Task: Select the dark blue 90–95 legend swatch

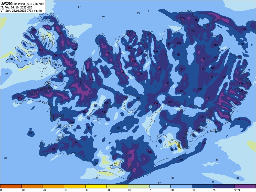Action: coord(202,186)
